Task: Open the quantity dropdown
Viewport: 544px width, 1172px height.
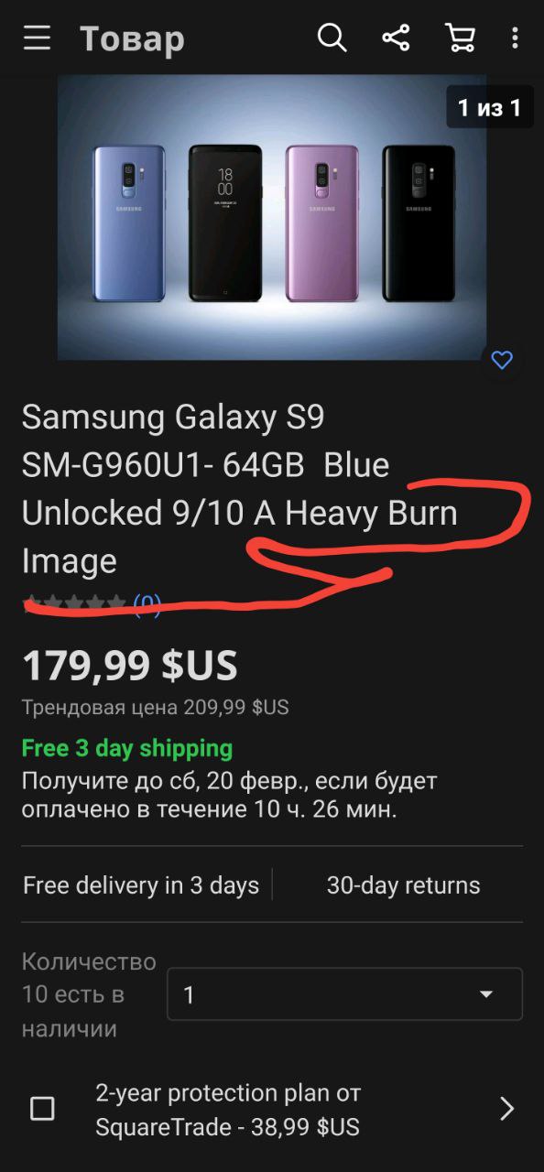Action: coord(344,994)
